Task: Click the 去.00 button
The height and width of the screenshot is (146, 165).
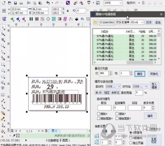Action: click(99, 92)
